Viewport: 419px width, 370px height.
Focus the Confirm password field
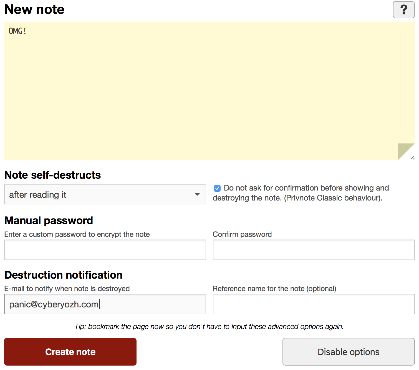(x=314, y=250)
